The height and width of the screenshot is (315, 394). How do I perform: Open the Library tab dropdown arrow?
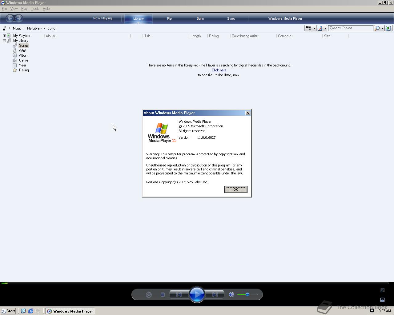tap(138, 23)
